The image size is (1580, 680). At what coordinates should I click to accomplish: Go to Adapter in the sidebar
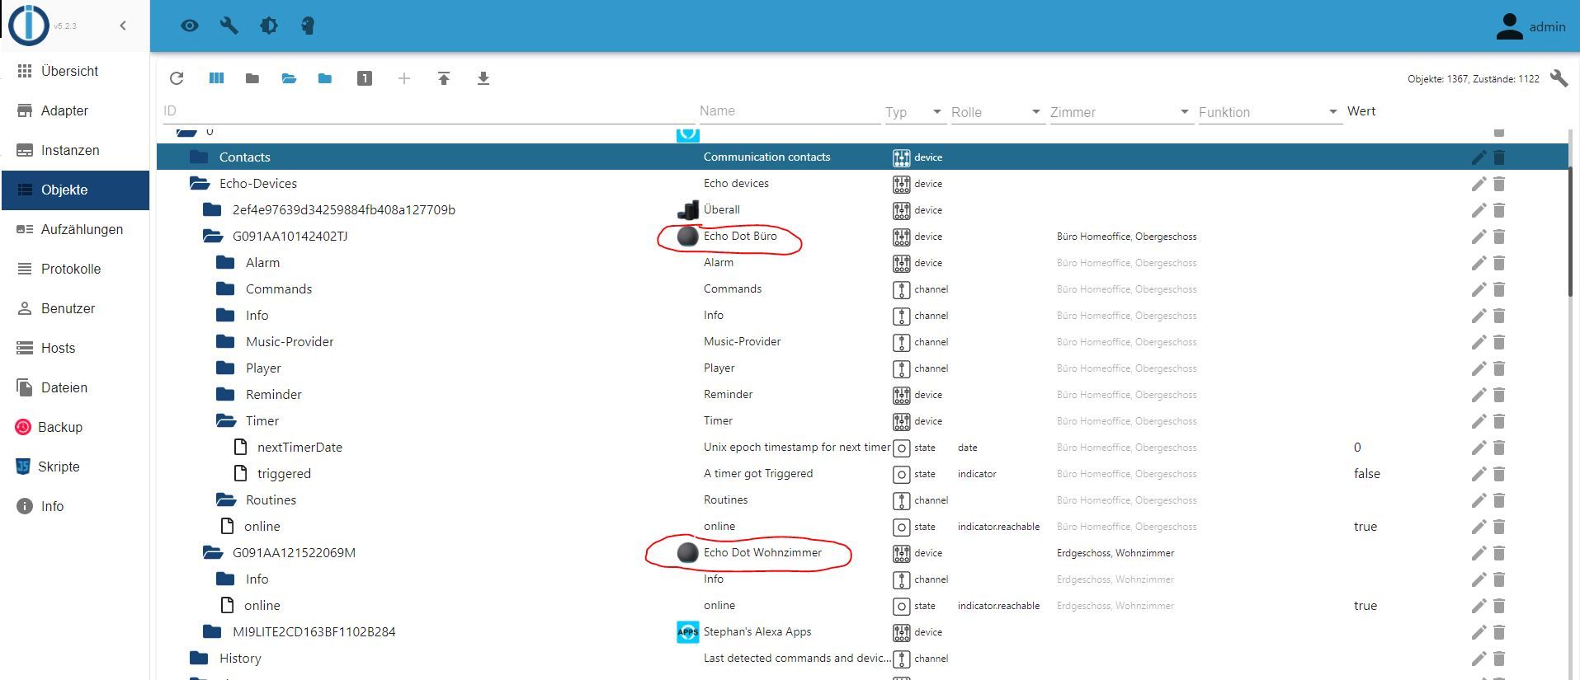click(x=75, y=110)
